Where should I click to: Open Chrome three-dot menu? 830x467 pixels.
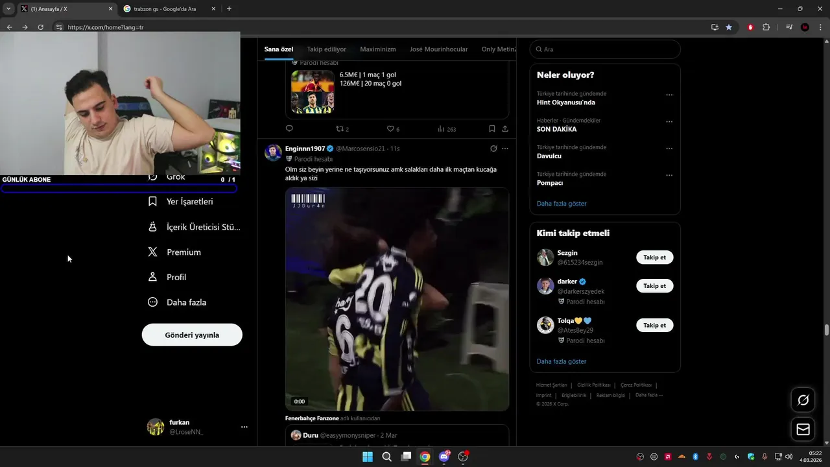pyautogui.click(x=820, y=27)
